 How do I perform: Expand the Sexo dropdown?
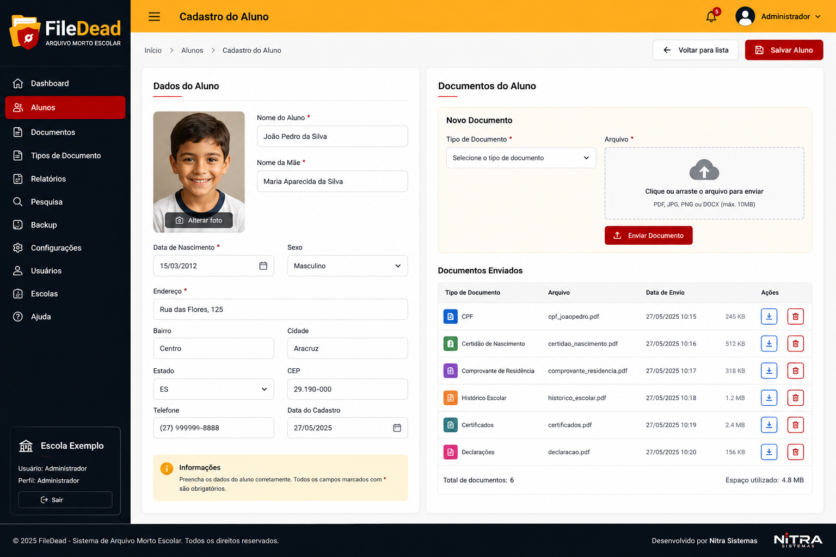[347, 266]
